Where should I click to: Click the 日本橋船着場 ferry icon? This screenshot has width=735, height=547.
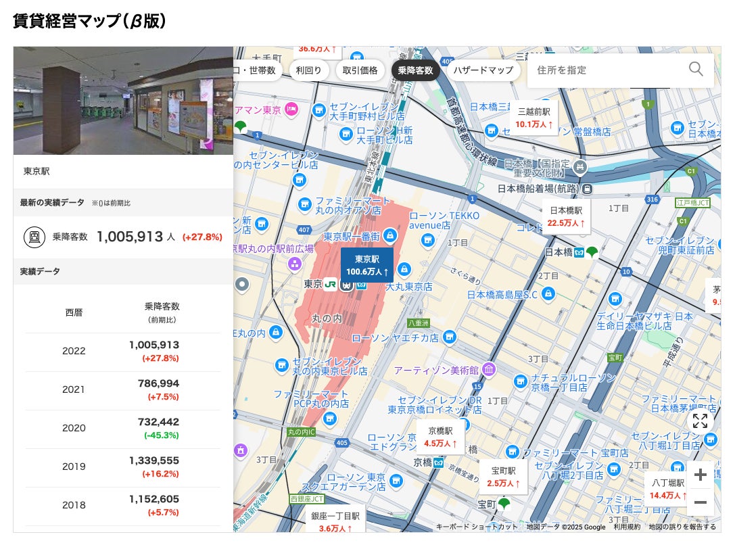[x=587, y=189]
